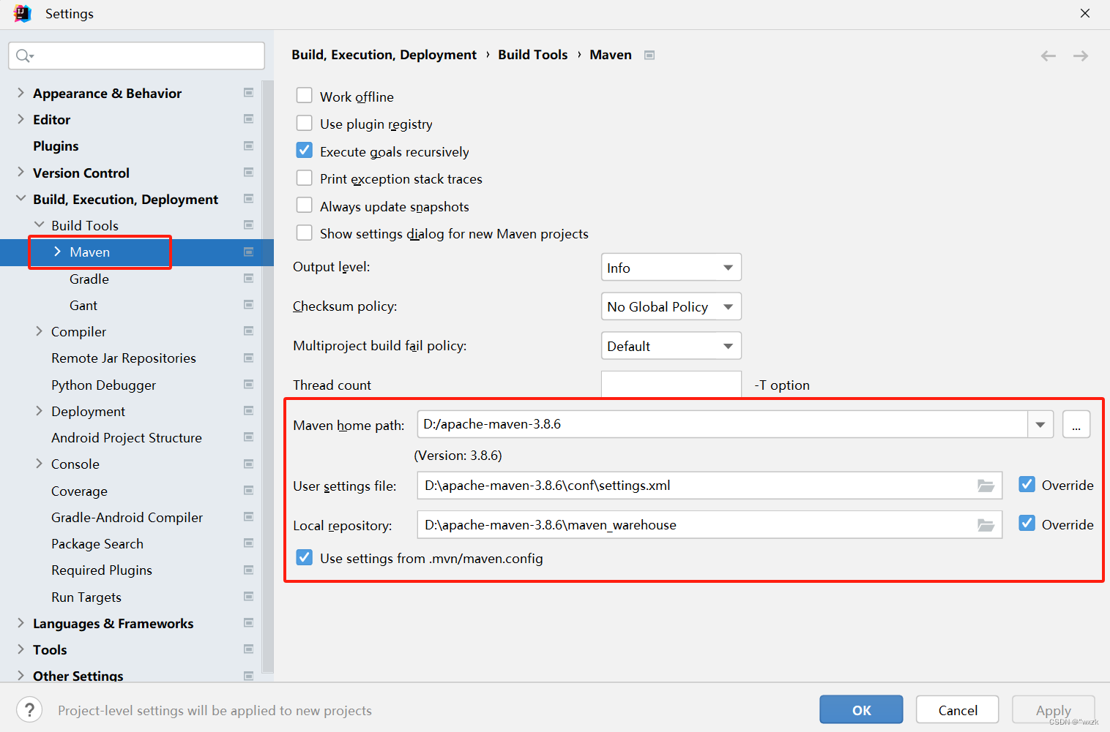1110x732 pixels.
Task: Open the Checksum policy dropdown
Action: coord(671,306)
